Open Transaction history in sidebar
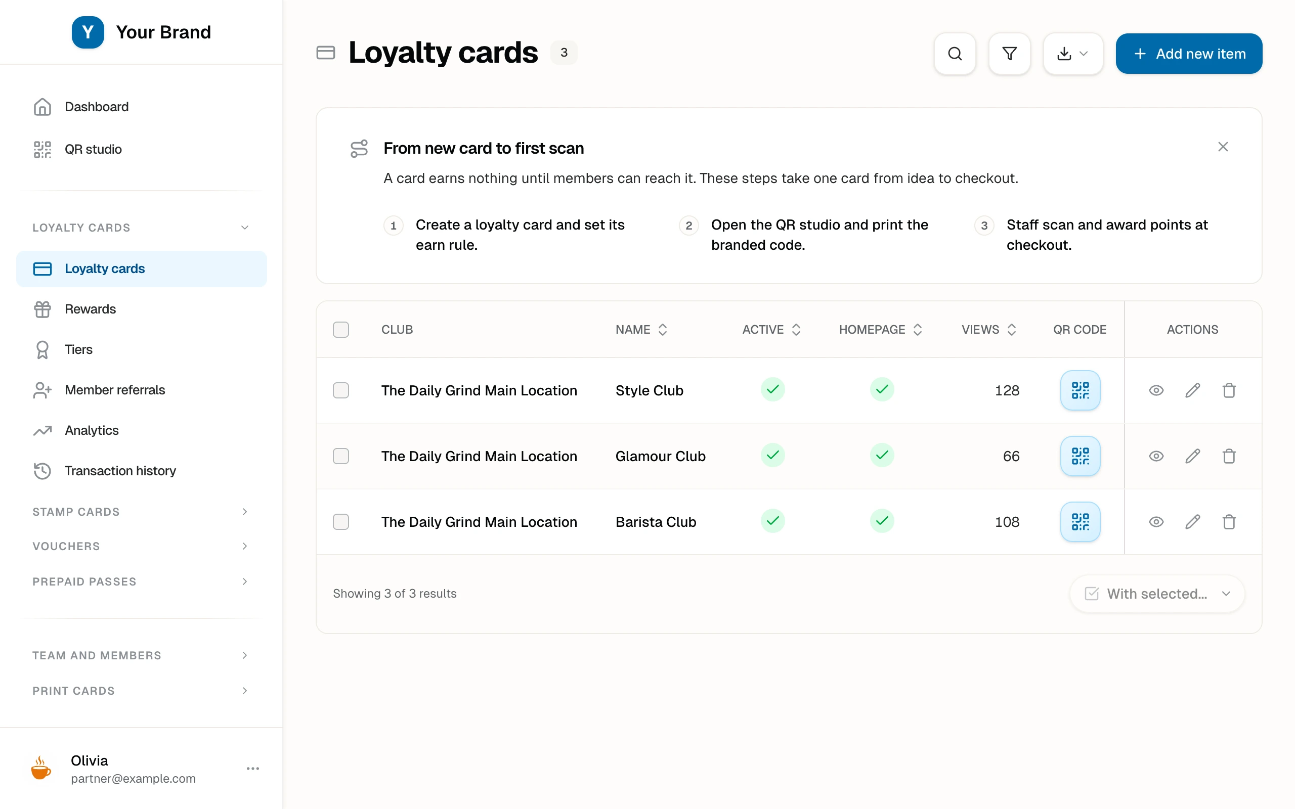 pyautogui.click(x=141, y=471)
